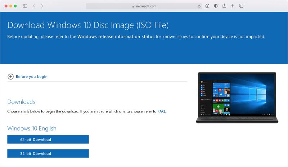Go back with the left arrow
Viewport: 288px width, 167px height.
[34, 6]
